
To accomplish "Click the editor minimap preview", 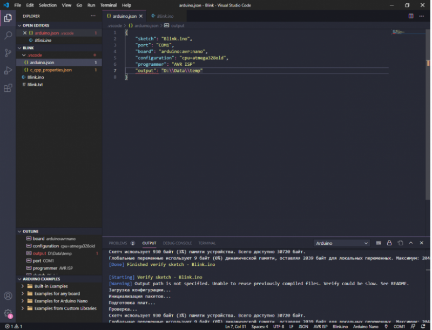I will click(x=400, y=32).
